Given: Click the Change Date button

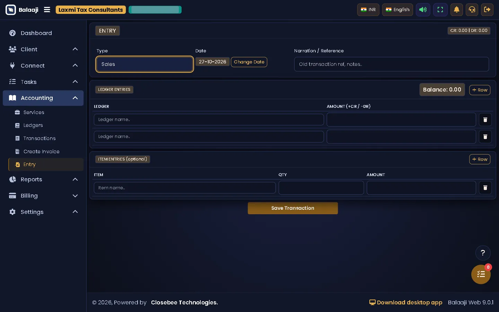Looking at the screenshot, I should pos(249,62).
